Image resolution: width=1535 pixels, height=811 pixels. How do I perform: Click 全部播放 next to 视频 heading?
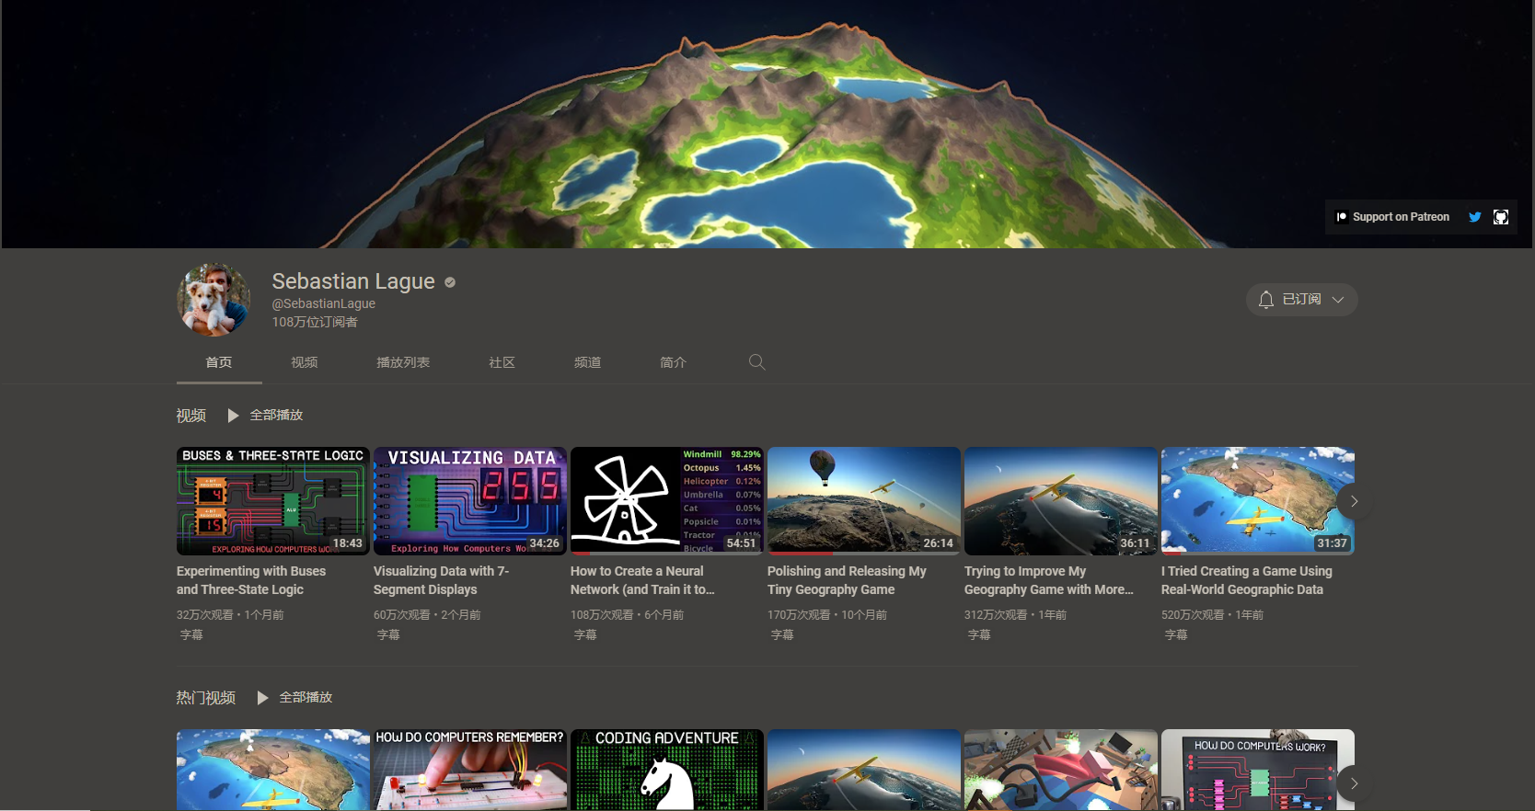276,416
